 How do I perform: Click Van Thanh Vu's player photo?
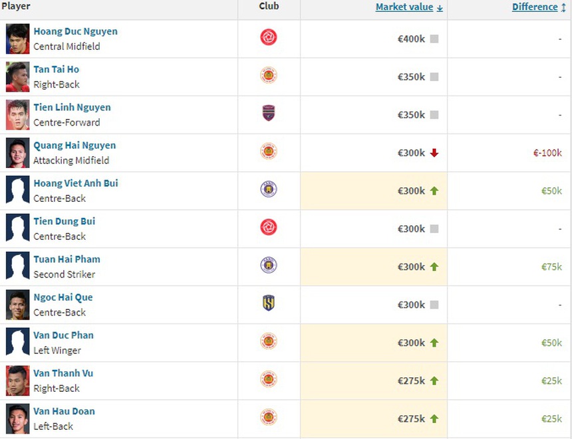18,381
